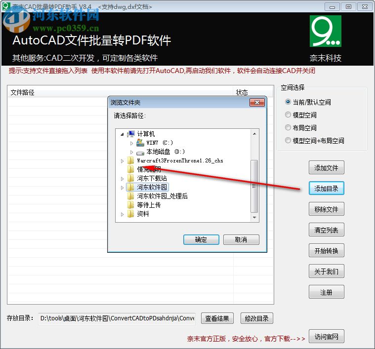Click the 注册 register button

pos(326,292)
